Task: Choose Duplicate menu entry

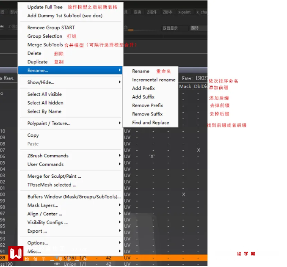Action: [38, 62]
